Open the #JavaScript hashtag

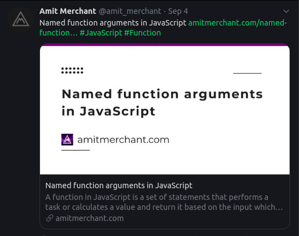click(101, 33)
